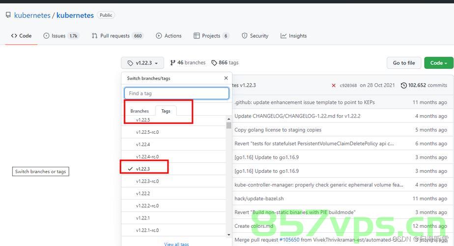Select tag v1.22.5-rc.0
The image size is (454, 246).
tap(173, 132)
